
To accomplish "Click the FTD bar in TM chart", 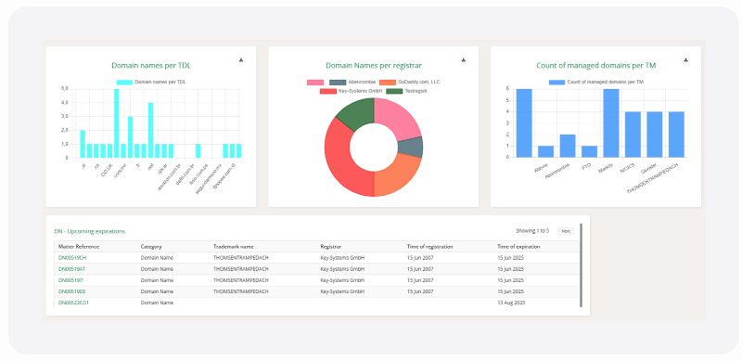I will [x=589, y=151].
